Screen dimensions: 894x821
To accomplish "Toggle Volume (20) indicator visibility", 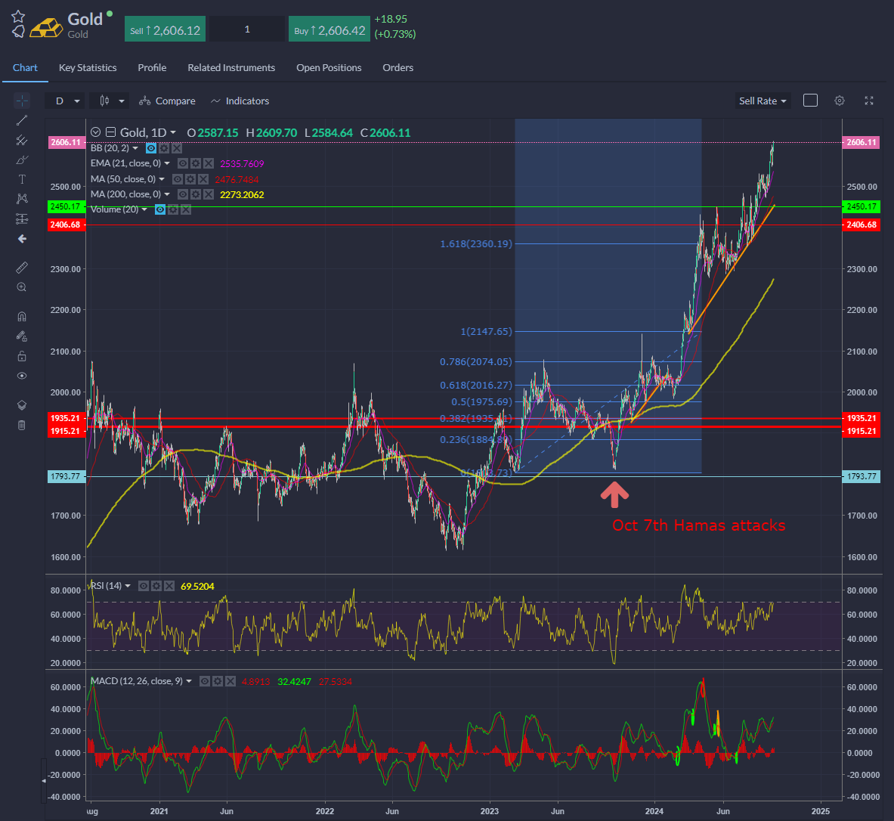I will pos(160,209).
